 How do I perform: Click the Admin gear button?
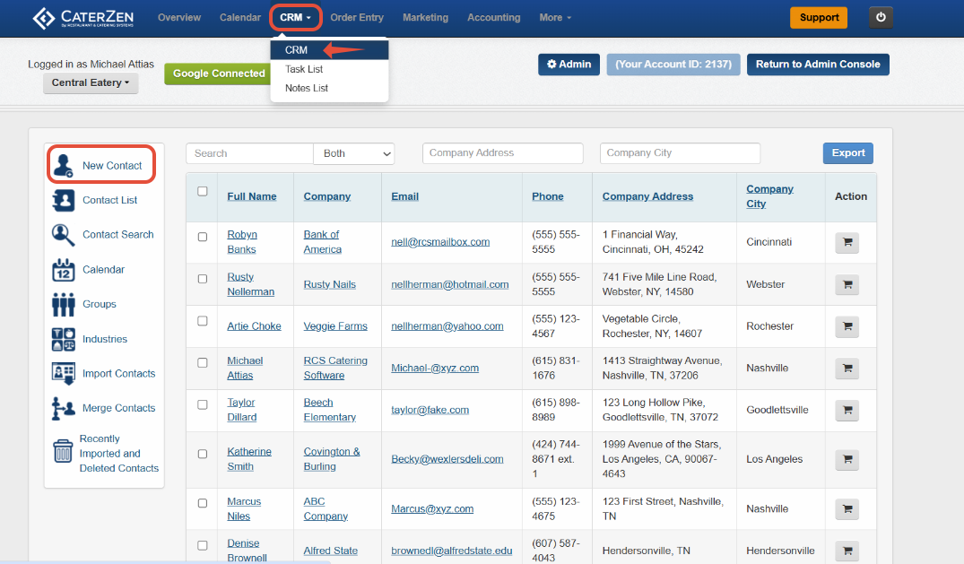[569, 64]
